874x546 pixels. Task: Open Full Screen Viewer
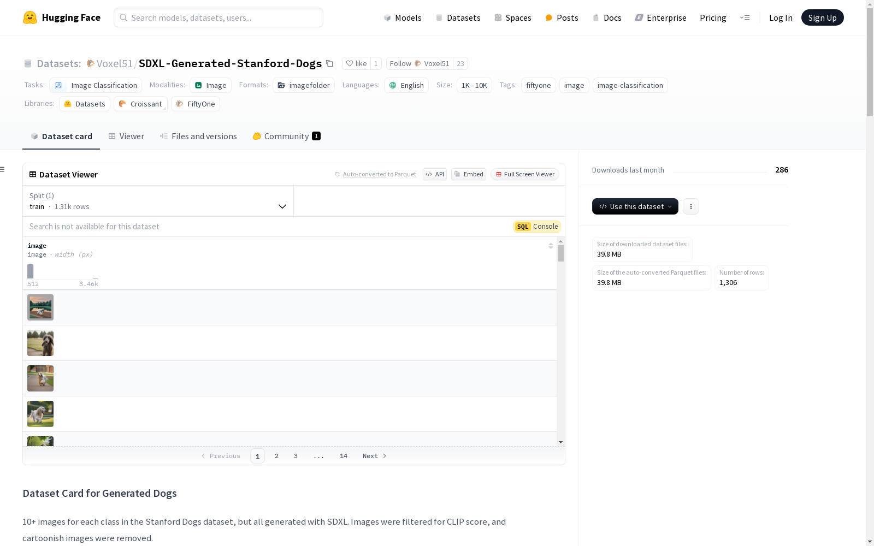525,174
